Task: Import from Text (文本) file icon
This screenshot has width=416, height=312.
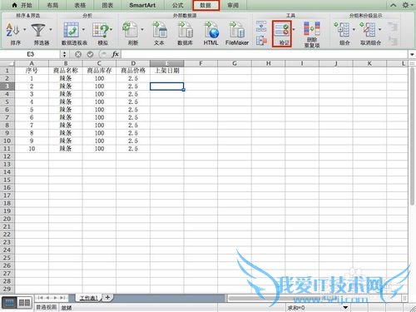Action: point(160,30)
